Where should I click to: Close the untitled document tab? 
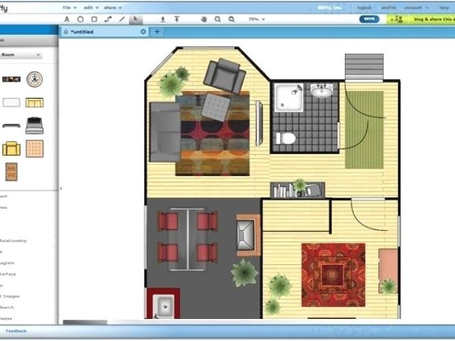(143, 32)
